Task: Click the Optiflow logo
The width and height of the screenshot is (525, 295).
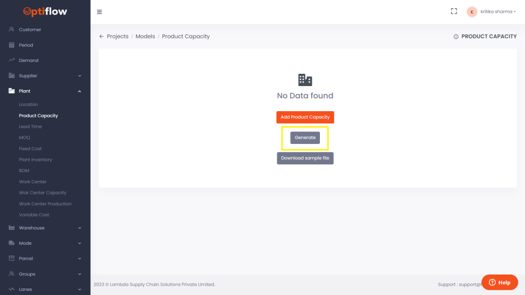Action: [x=45, y=11]
